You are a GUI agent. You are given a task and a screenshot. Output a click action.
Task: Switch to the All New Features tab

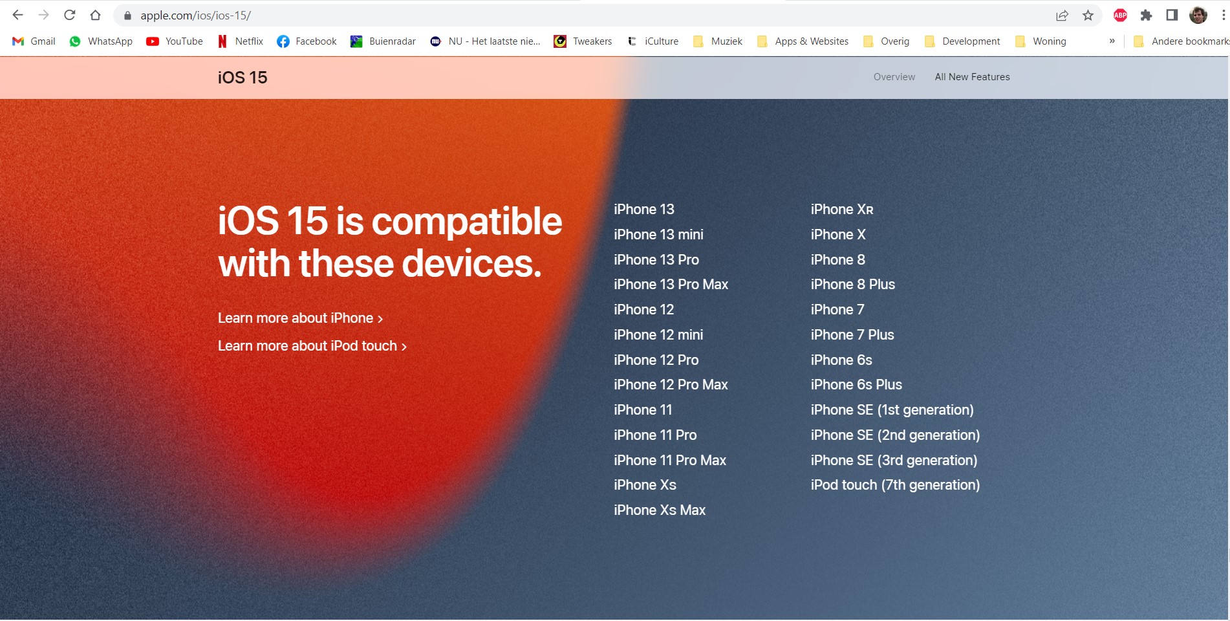[x=972, y=77]
